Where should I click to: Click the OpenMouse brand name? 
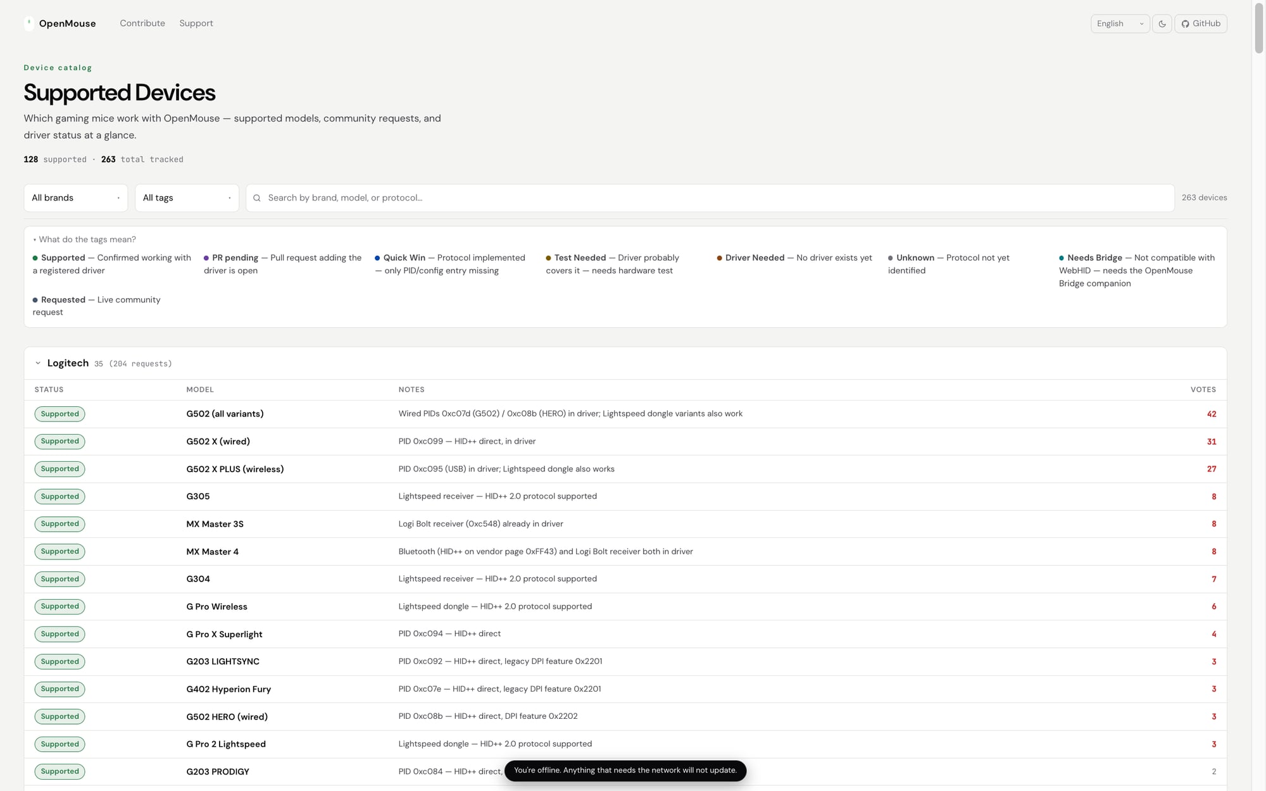pyautogui.click(x=68, y=23)
